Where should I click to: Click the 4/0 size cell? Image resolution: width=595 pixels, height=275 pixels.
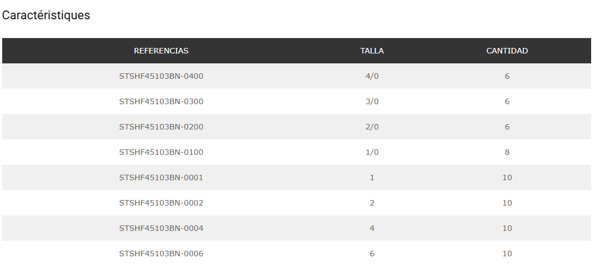point(372,76)
